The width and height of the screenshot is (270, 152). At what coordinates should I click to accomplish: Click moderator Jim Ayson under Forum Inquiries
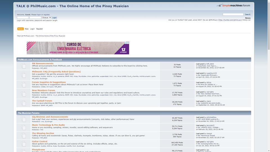click(x=50, y=87)
